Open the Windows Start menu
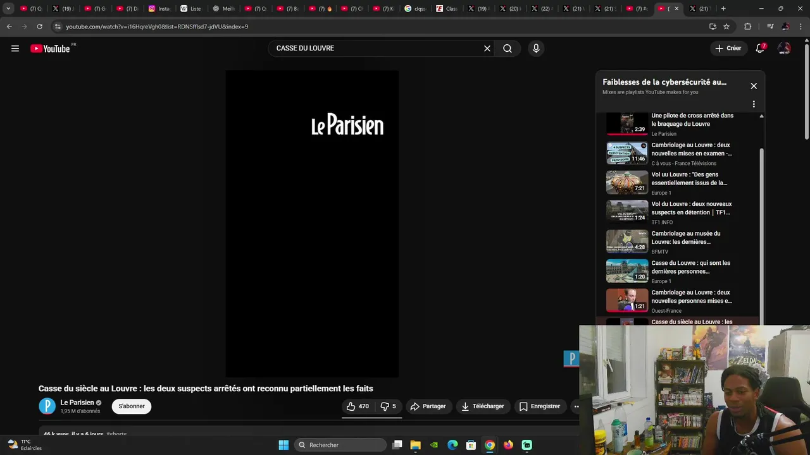The height and width of the screenshot is (455, 810). coord(283,445)
